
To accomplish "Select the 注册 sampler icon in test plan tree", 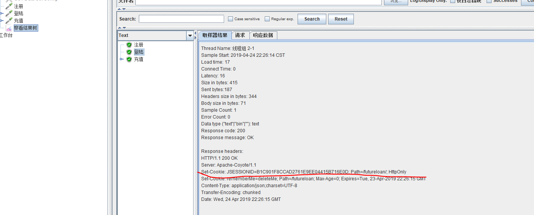I will (x=9, y=6).
